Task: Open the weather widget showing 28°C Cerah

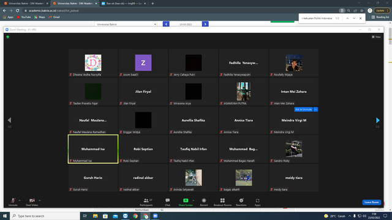Action: pos(334,216)
